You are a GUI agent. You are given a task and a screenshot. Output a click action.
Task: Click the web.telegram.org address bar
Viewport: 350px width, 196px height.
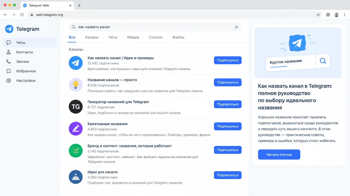click(174, 15)
